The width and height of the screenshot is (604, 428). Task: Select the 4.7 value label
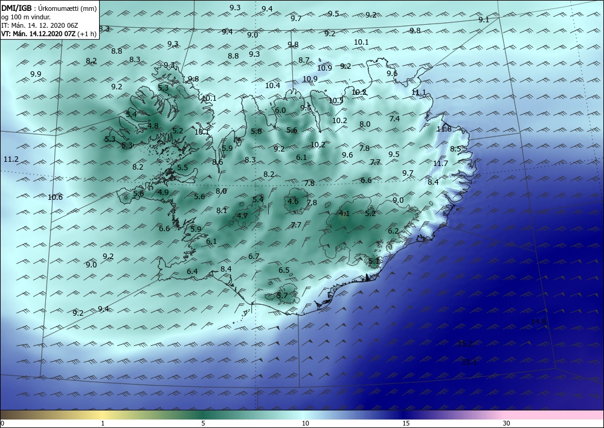242,216
